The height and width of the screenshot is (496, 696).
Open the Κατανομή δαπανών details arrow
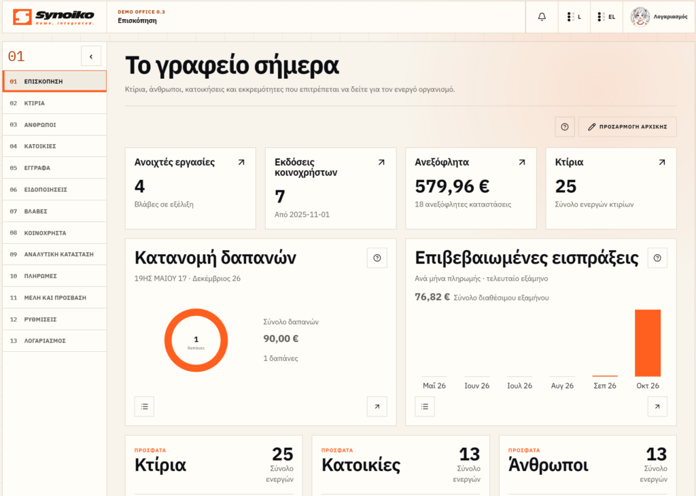[x=377, y=406]
